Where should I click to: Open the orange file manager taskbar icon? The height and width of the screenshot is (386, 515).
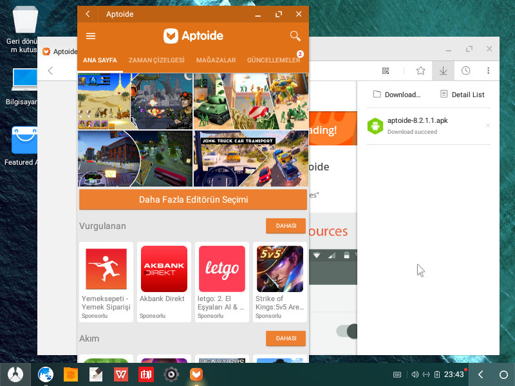(71, 374)
